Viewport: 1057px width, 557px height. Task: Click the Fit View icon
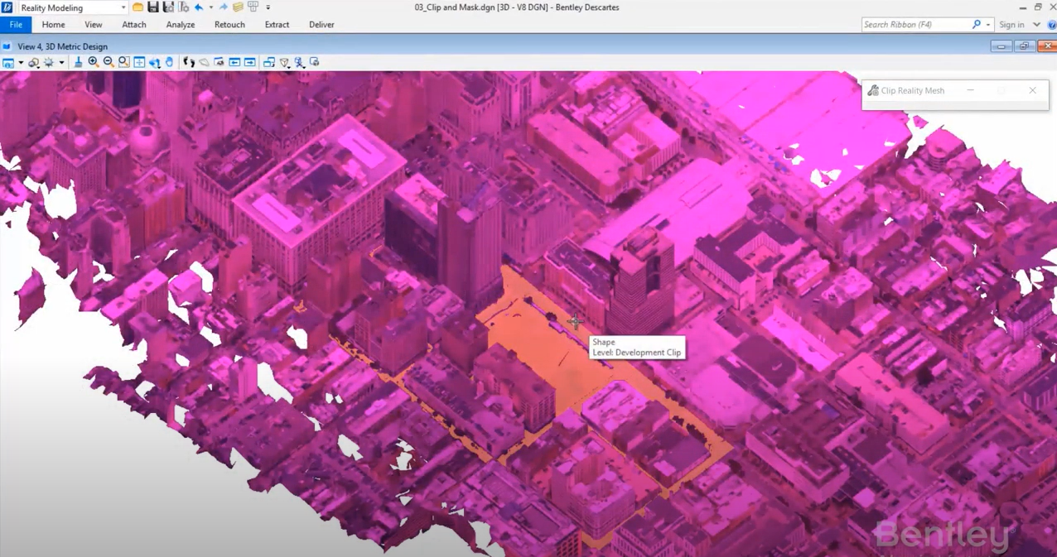[x=139, y=62]
